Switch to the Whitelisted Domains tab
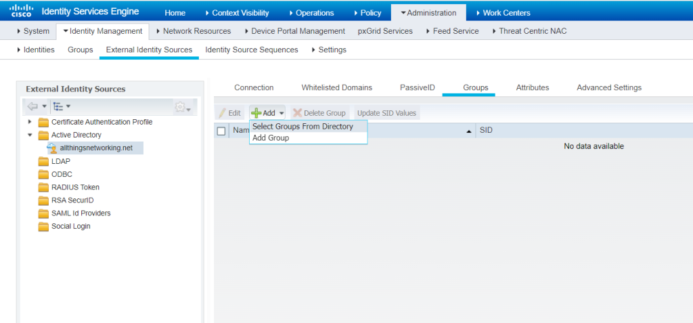Image resolution: width=693 pixels, height=323 pixels. 337,87
